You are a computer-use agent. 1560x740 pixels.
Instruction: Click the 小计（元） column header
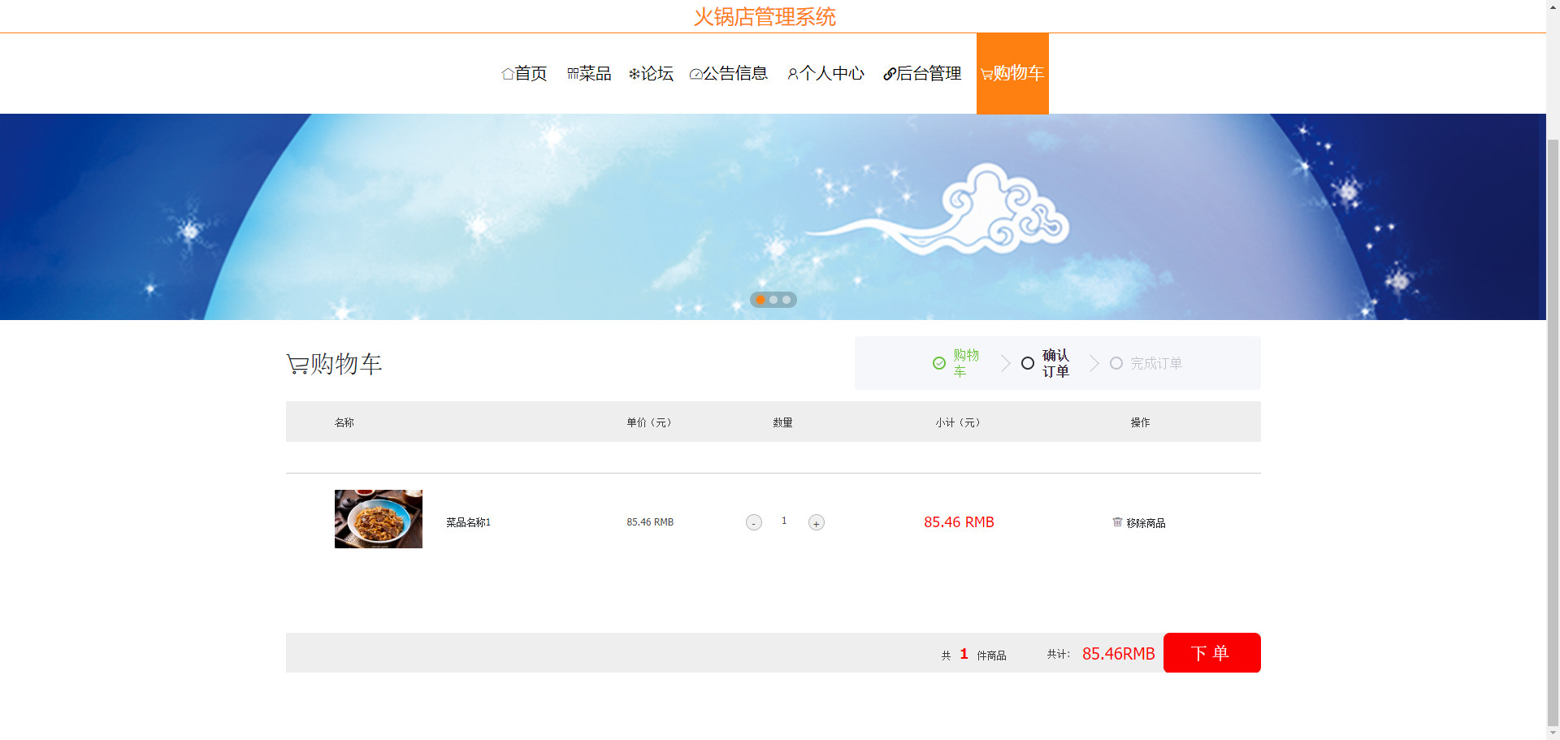(x=958, y=422)
